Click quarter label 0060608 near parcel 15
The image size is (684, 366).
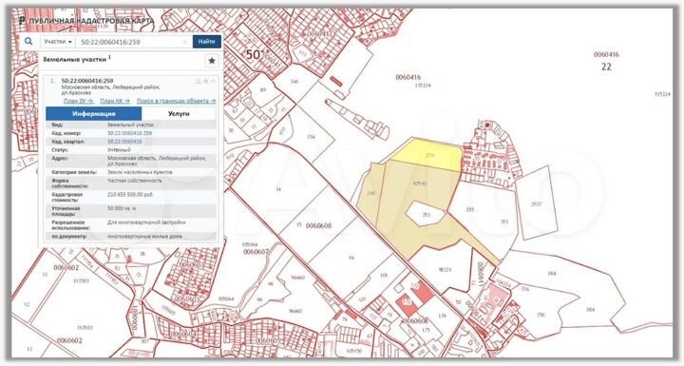click(318, 226)
